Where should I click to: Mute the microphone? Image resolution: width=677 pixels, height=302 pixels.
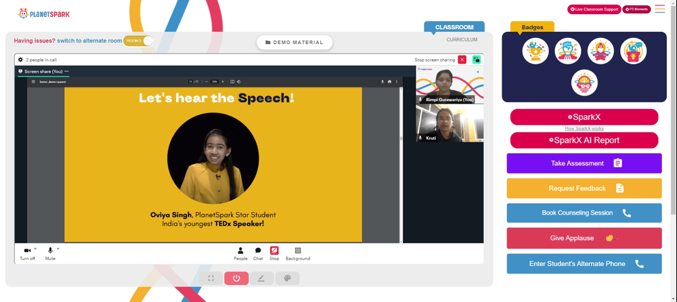point(50,253)
